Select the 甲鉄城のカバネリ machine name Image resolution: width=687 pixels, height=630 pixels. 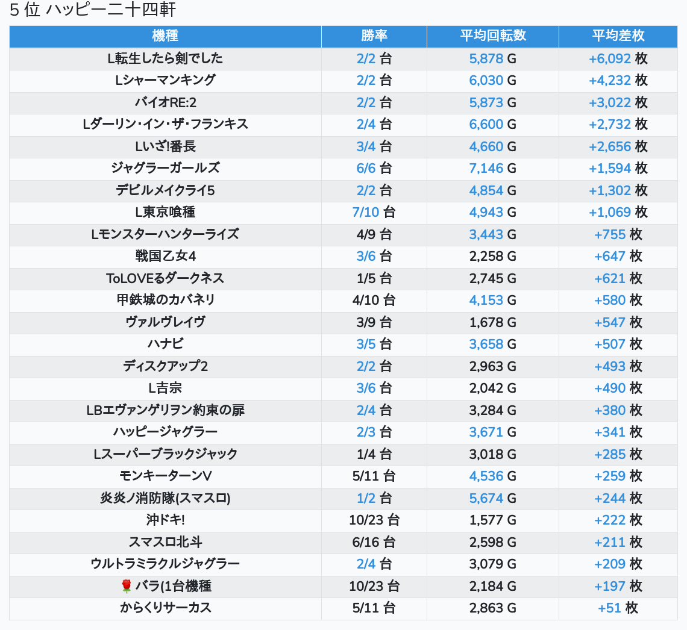coord(165,301)
